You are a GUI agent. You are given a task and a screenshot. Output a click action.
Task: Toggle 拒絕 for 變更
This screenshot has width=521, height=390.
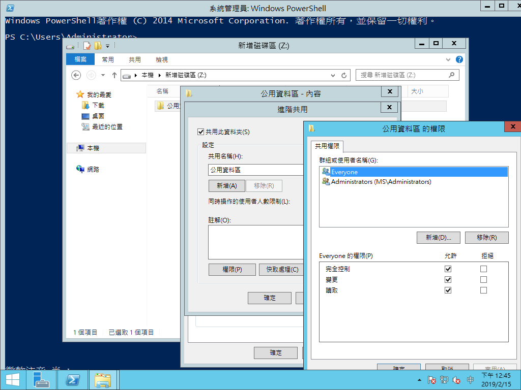click(483, 280)
